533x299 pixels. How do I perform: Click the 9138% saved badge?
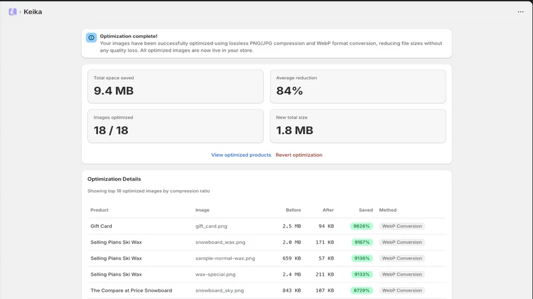coord(361,258)
